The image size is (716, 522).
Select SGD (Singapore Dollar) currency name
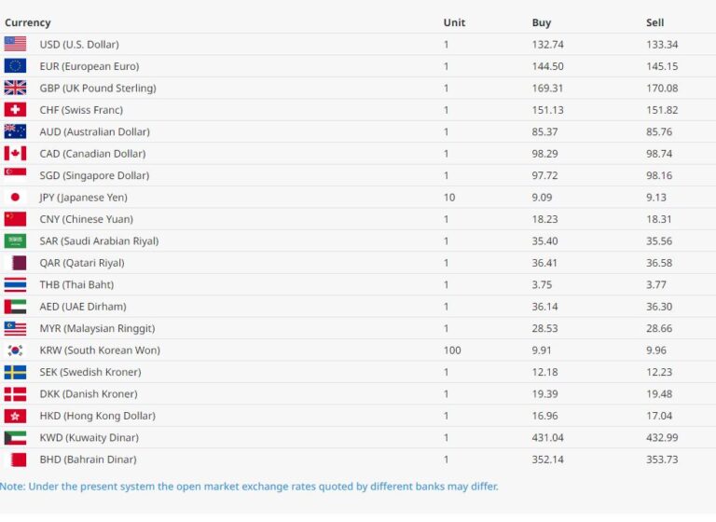[94, 175]
